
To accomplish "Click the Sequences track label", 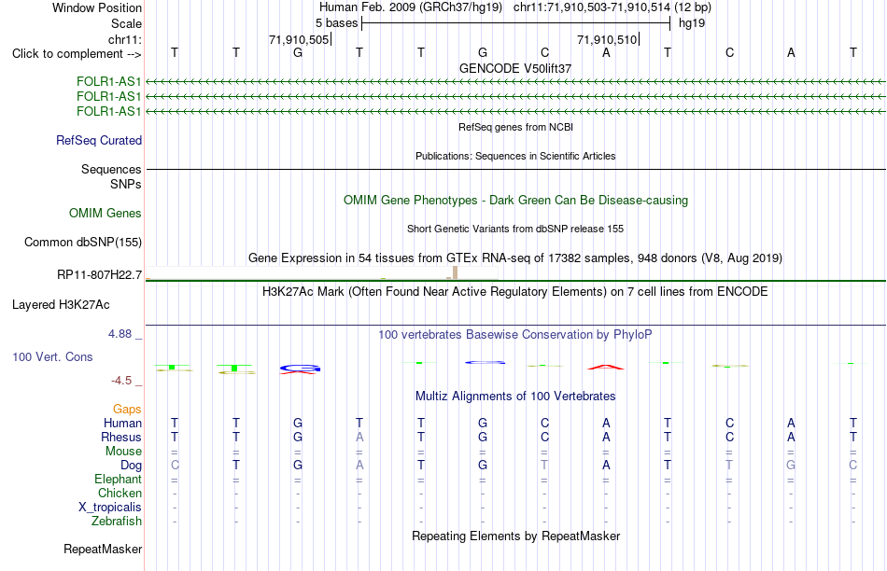I will coord(111,169).
